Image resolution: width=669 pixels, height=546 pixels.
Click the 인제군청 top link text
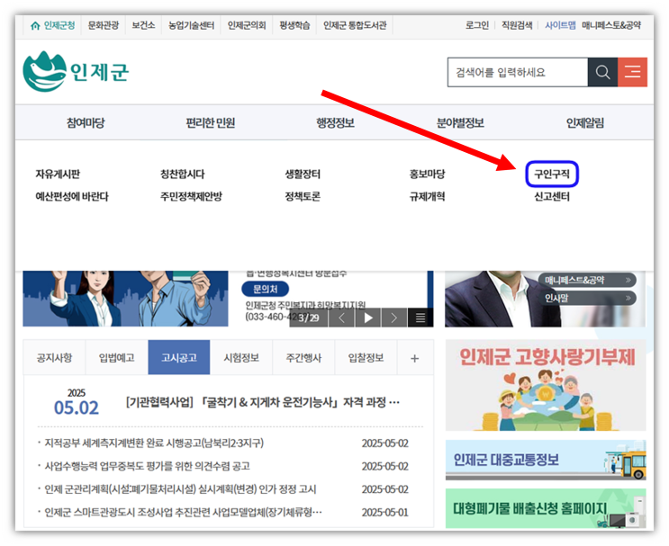tap(59, 25)
